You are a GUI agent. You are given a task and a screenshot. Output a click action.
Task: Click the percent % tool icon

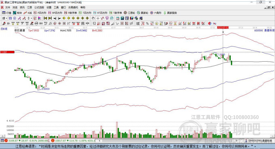point(147,23)
